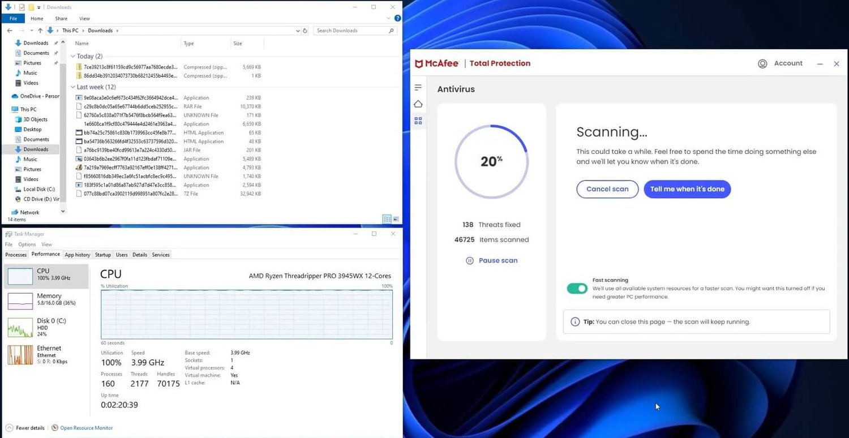Collapse Task Manager with Fewer details
This screenshot has height=438, width=849.
(x=25, y=428)
